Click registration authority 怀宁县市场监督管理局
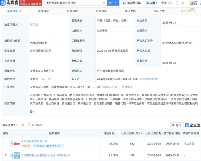The image size is (201, 161). coord(110,71)
